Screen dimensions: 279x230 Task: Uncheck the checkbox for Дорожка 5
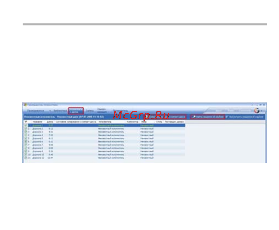coord(26,138)
